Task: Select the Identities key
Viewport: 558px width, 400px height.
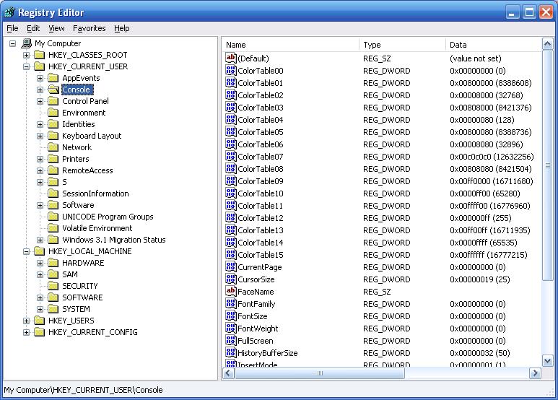Action: (79, 124)
